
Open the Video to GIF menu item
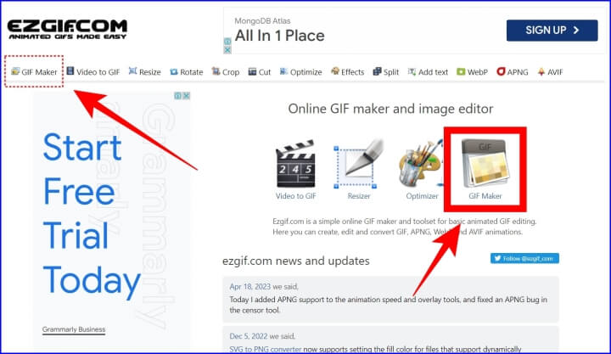click(x=93, y=72)
